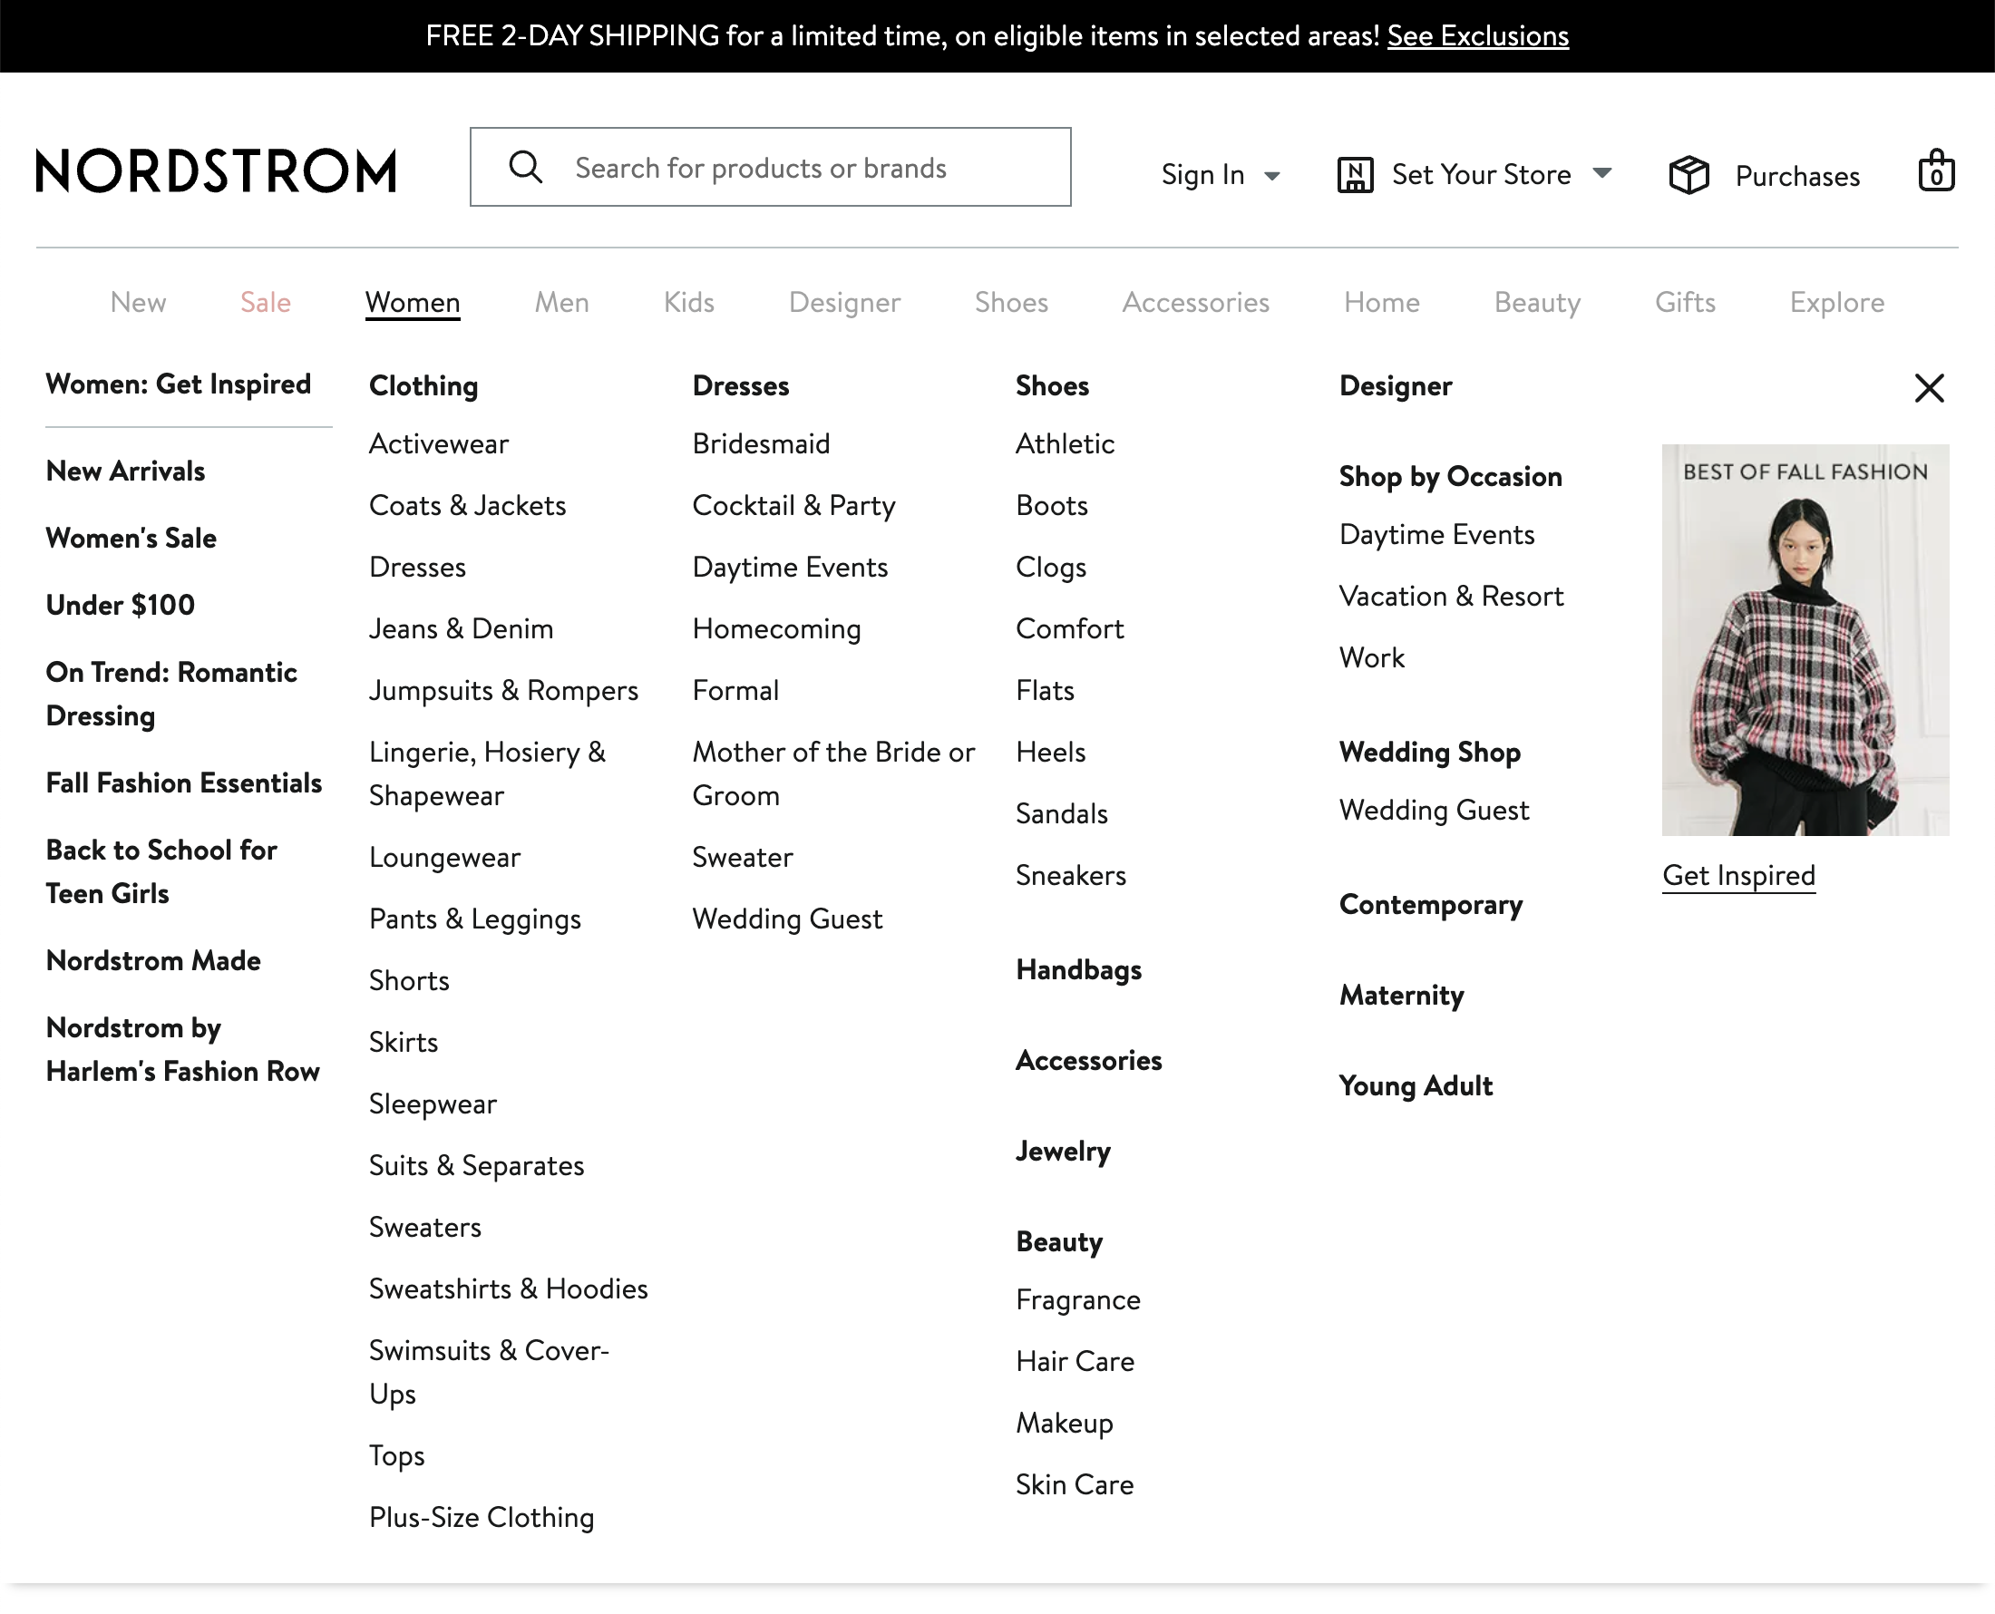This screenshot has width=1995, height=1614.
Task: Click the See Exclusions link
Action: coord(1478,35)
